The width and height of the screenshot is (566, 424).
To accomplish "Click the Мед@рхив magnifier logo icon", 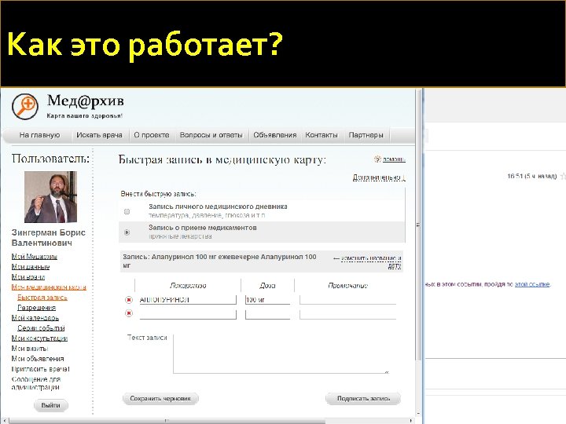I will click(x=25, y=106).
